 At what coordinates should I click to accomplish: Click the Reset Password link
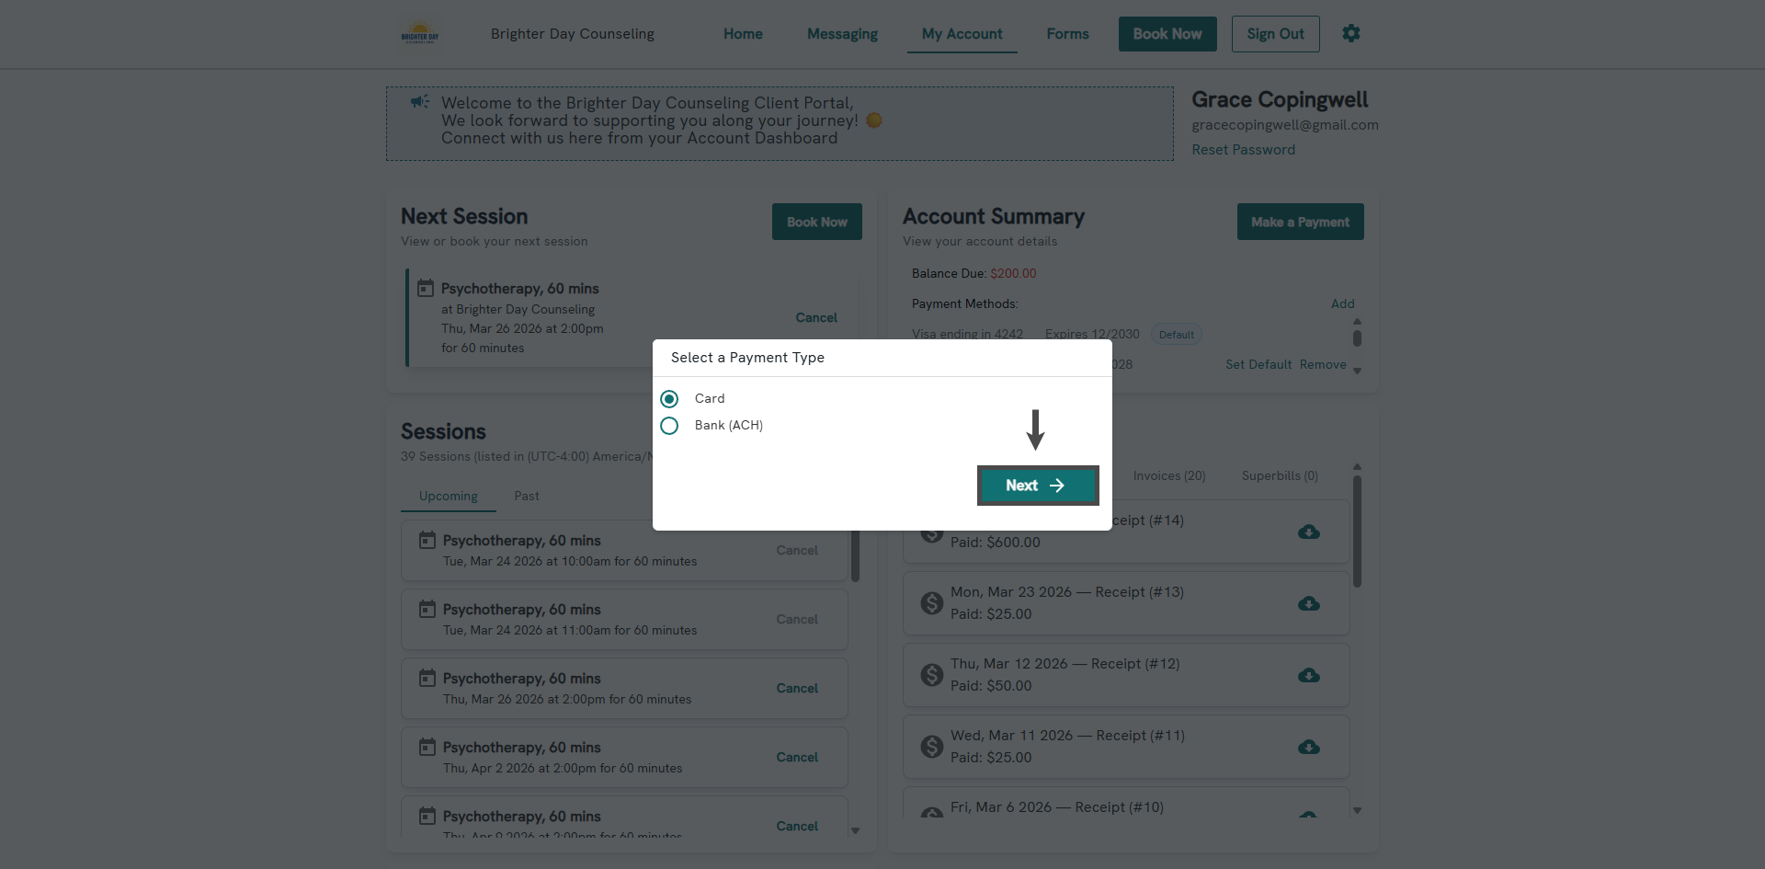coord(1243,150)
